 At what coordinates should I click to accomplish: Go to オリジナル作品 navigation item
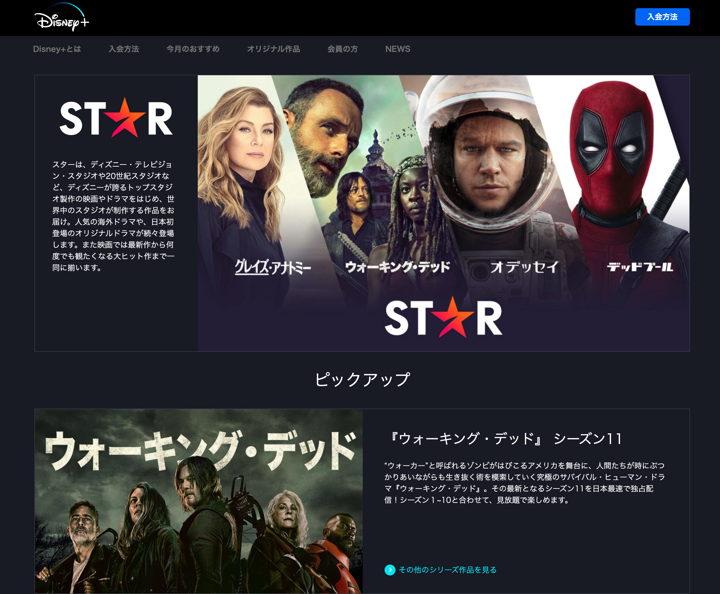[273, 49]
